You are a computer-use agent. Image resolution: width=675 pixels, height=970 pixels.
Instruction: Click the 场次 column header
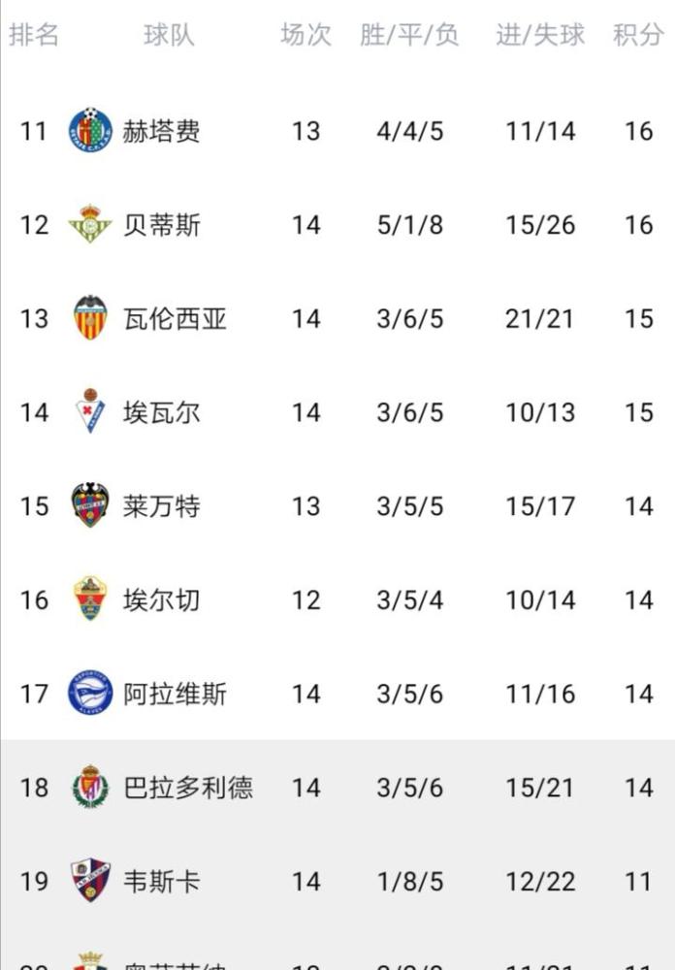click(305, 36)
